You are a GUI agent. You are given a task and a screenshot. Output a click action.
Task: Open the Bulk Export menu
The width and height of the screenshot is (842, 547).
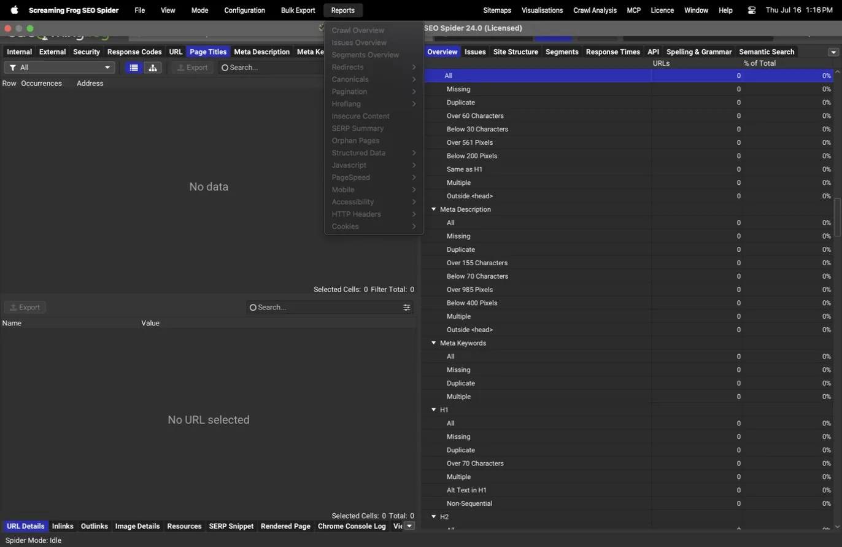pos(298,10)
